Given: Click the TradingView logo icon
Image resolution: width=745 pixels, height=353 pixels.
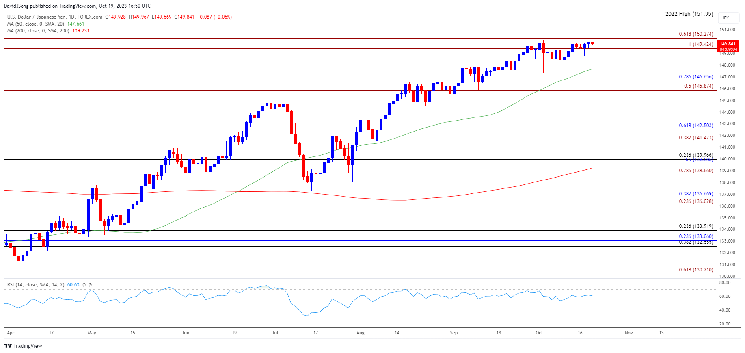Looking at the screenshot, I should tap(8, 346).
